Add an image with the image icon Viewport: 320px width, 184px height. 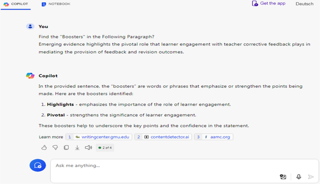283,177
